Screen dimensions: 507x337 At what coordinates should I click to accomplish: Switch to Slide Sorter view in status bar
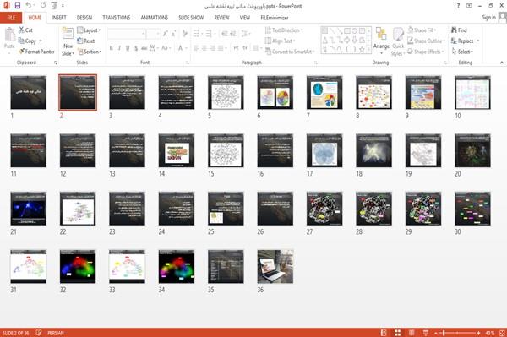(398, 333)
